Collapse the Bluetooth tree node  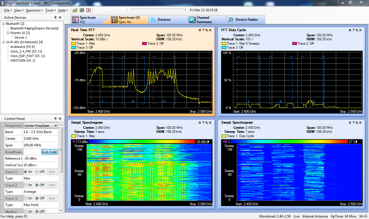pos(3,24)
